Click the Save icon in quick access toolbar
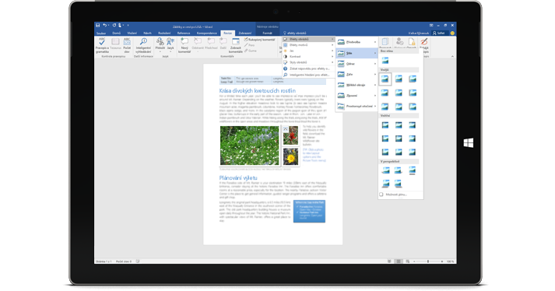Image resolution: width=555 pixels, height=291 pixels. 98,25
